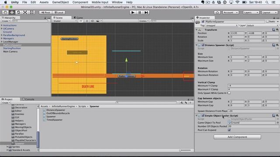Uncheck Pool Can Expand
280x157 pixels.
click(229, 130)
